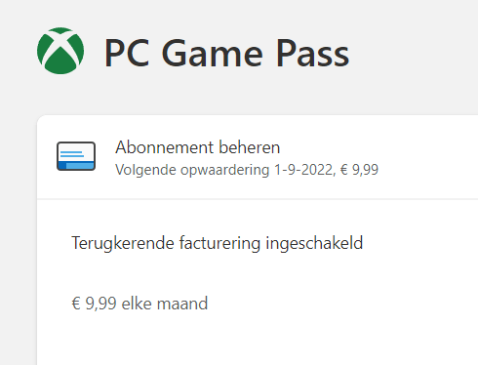Click the word "Pass" in the header

click(313, 53)
